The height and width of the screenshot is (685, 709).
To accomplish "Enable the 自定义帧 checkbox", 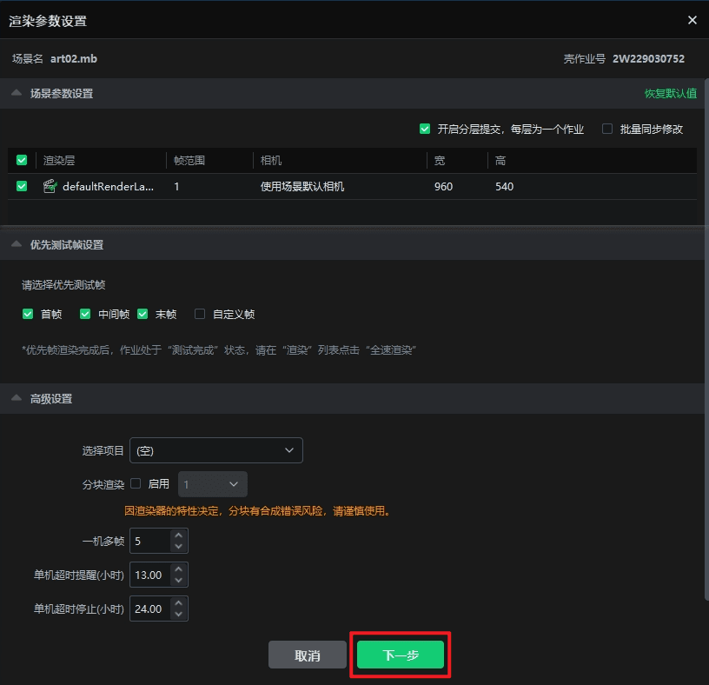I will coord(200,315).
